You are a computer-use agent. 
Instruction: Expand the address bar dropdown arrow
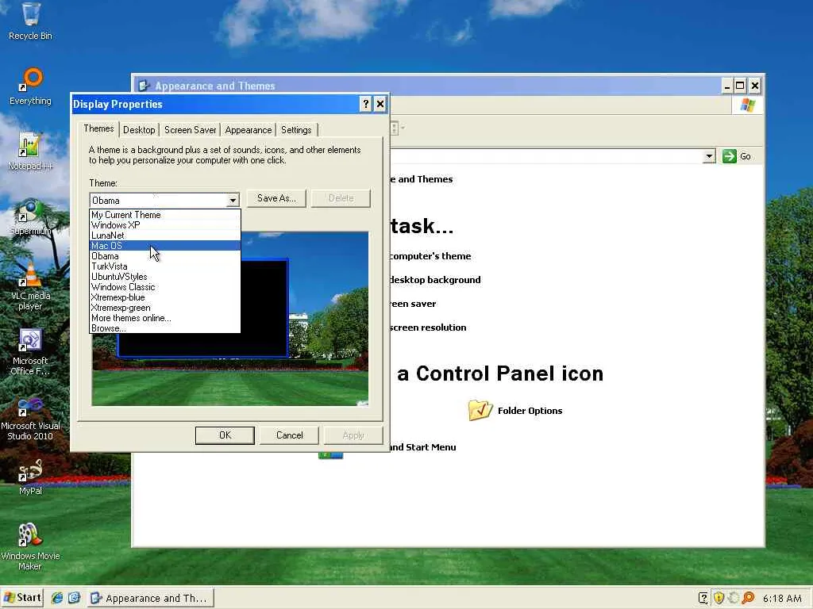click(x=709, y=156)
